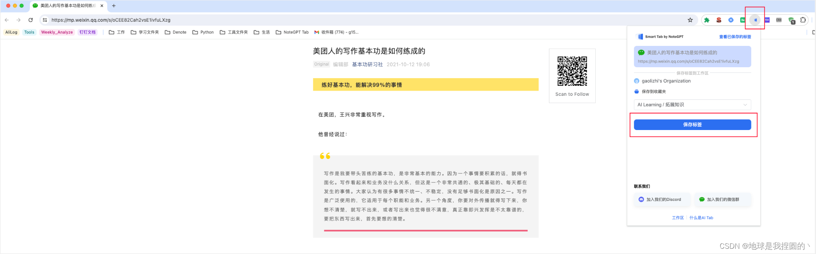Expand the 生活 bookmark folder
This screenshot has height=254, width=816.
pos(262,32)
